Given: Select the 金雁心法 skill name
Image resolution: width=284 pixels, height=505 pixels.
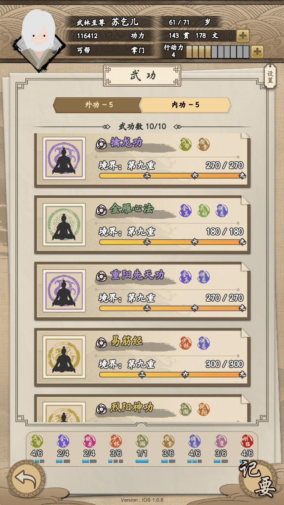Looking at the screenshot, I should point(131,209).
